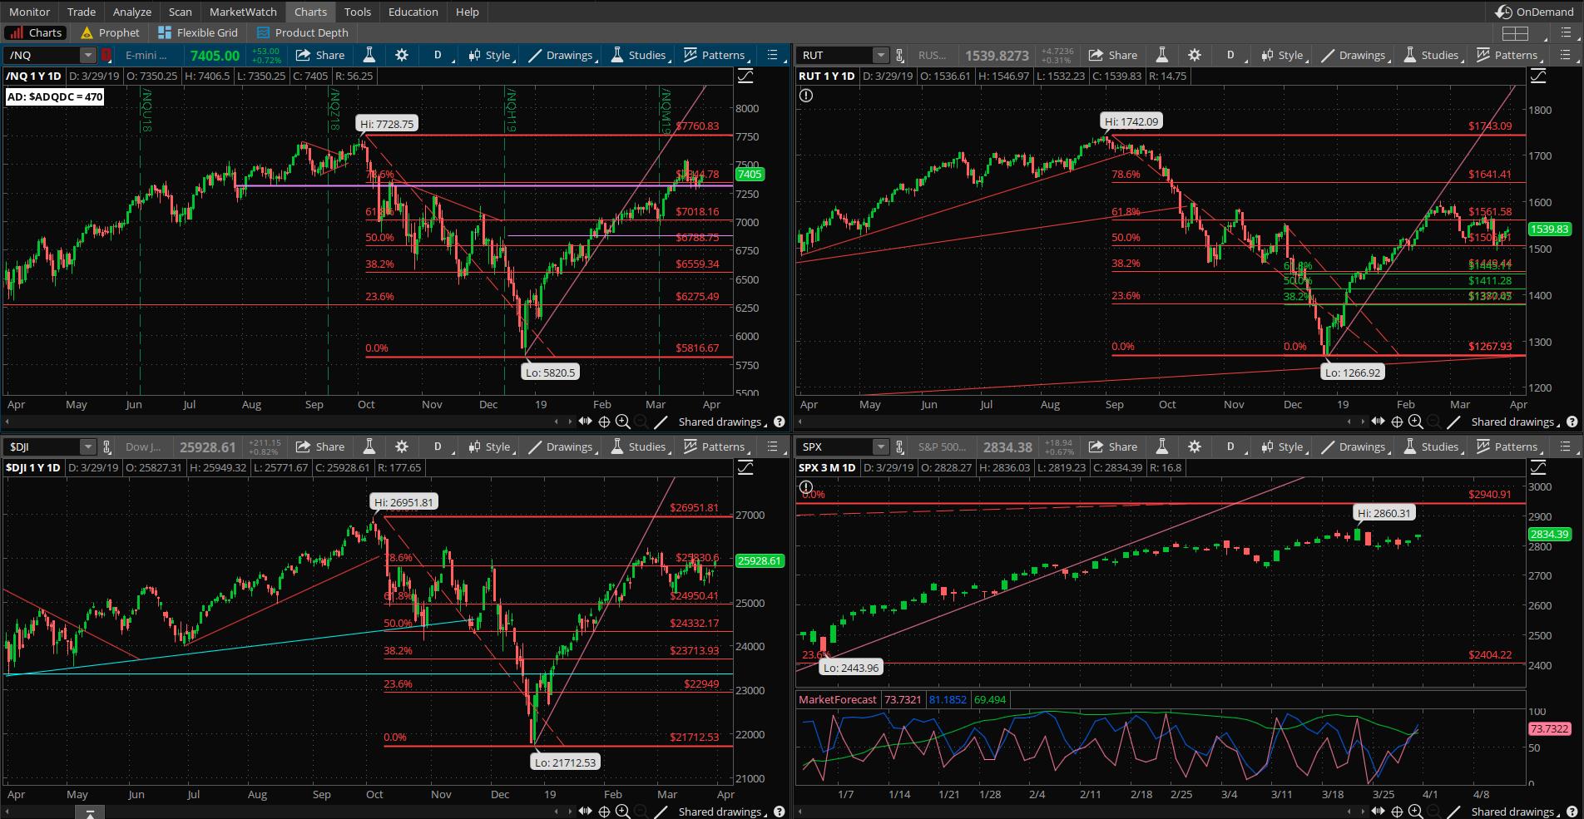Click the exclamation alert icon in RUT chart
Viewport: 1584px width, 819px height.
[x=805, y=96]
